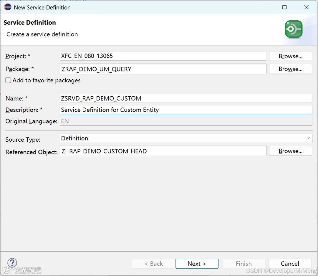Image resolution: width=318 pixels, height=276 pixels.
Task: Click into the Project input field
Action: pos(163,56)
